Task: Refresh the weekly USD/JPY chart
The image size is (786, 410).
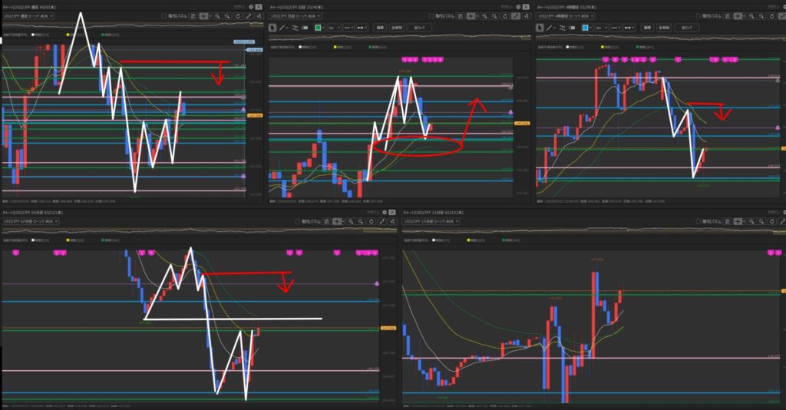Action: coord(238,16)
